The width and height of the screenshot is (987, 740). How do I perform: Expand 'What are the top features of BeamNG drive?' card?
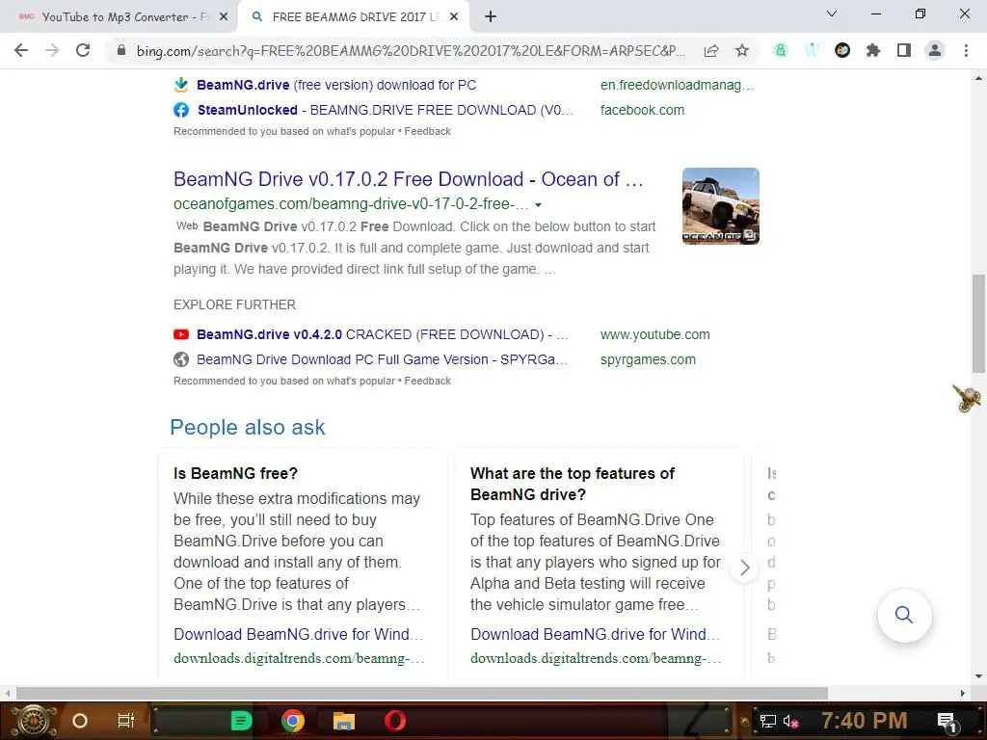pos(572,484)
